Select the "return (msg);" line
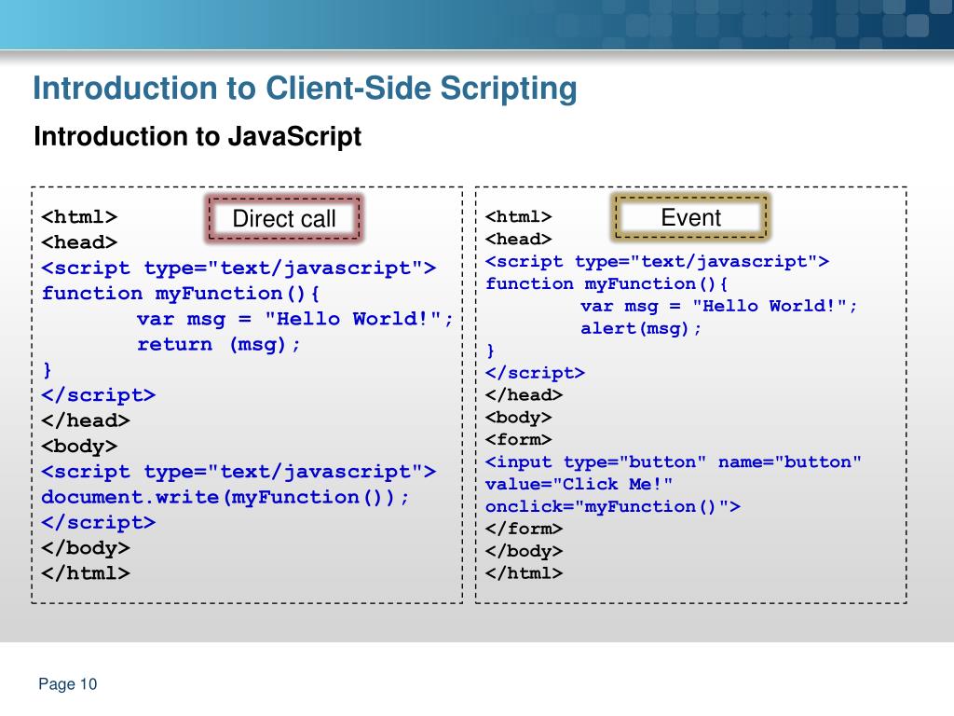Viewport: 954px width, 716px height. pyautogui.click(x=219, y=345)
